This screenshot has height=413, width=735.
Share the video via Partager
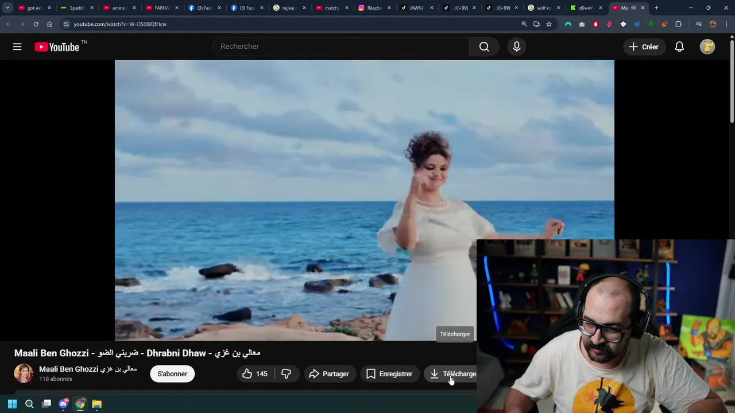point(329,374)
